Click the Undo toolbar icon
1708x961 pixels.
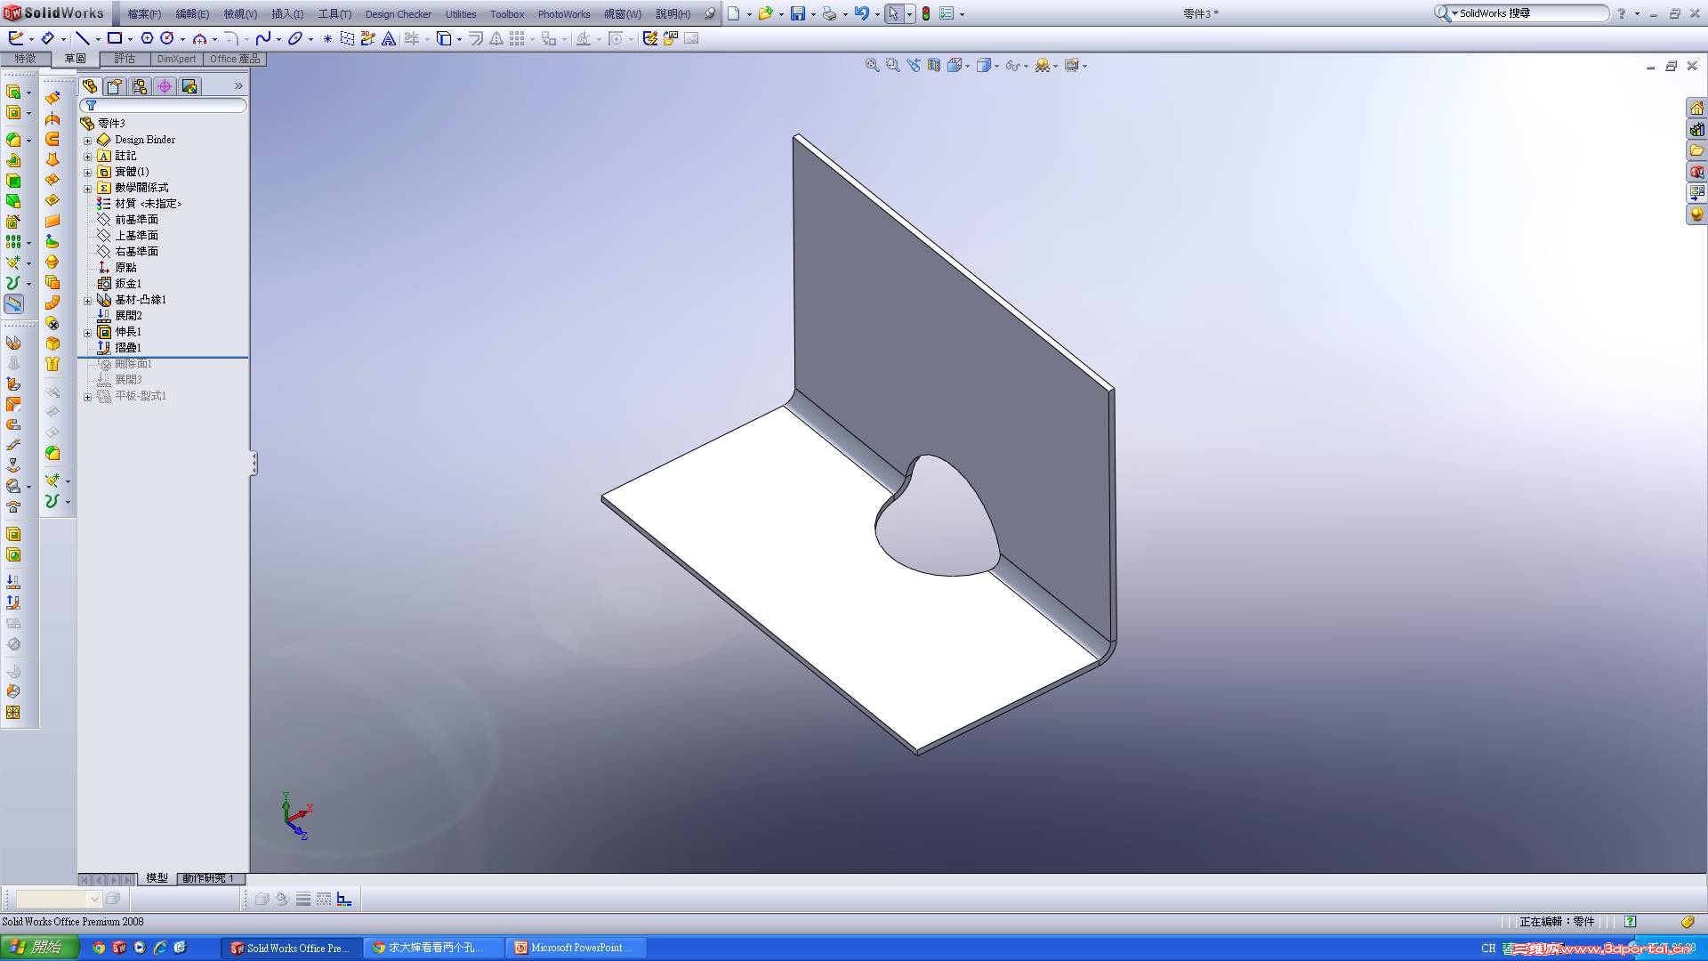[861, 13]
